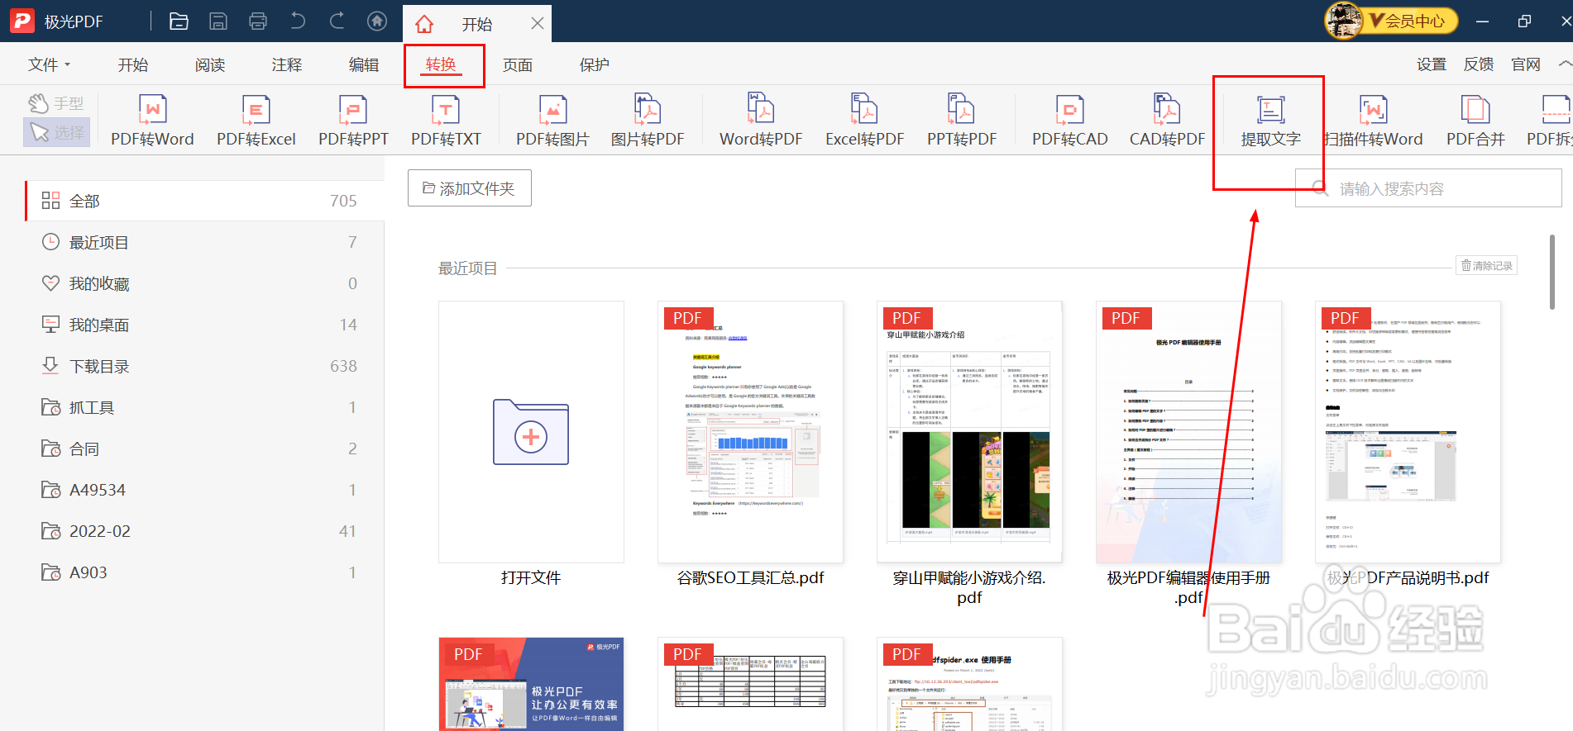Select the PDF转TXT tool
This screenshot has width=1573, height=731.
click(446, 121)
